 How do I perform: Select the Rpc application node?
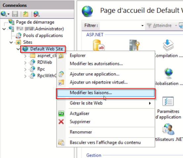tap(41, 69)
